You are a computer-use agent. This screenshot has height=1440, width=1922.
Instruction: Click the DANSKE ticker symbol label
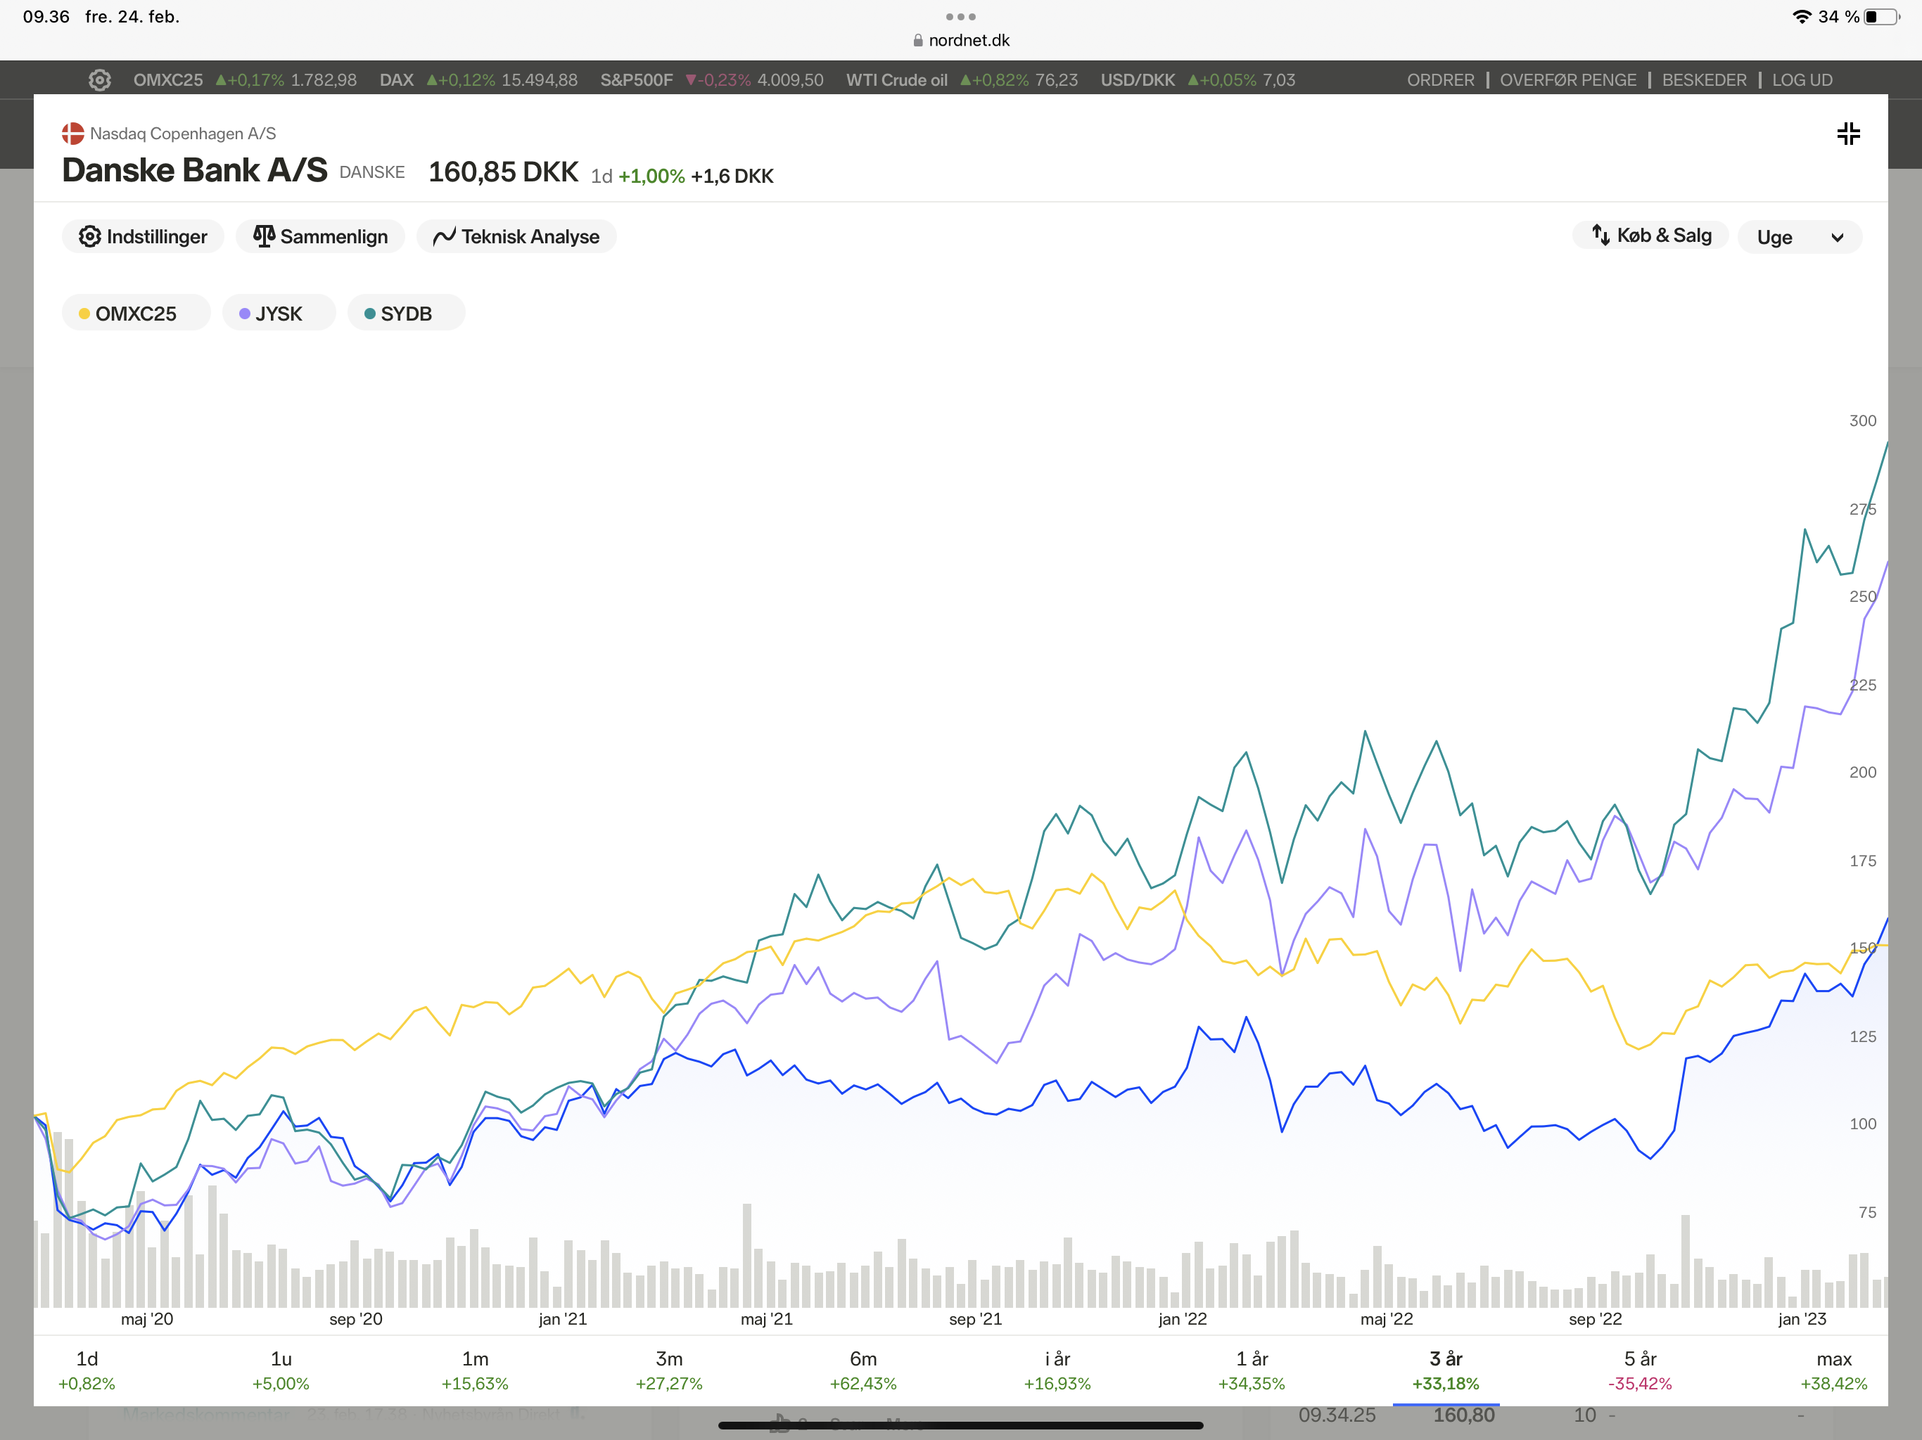372,172
